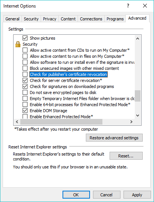Enable Check for publisher's certificate revocation
This screenshot has width=154, height=202.
tap(25, 74)
